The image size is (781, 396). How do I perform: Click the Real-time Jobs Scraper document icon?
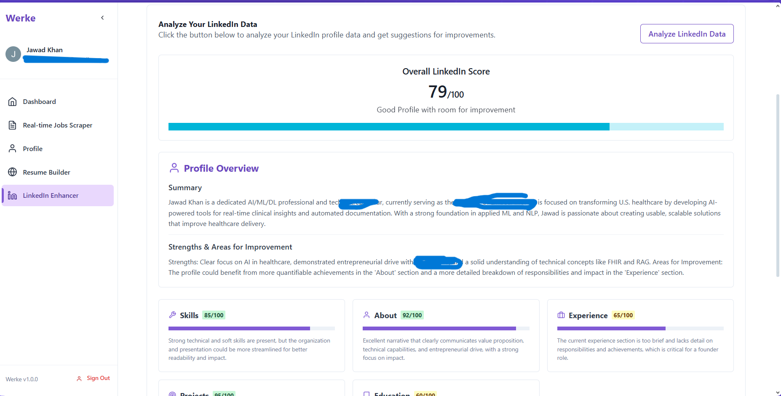click(13, 125)
